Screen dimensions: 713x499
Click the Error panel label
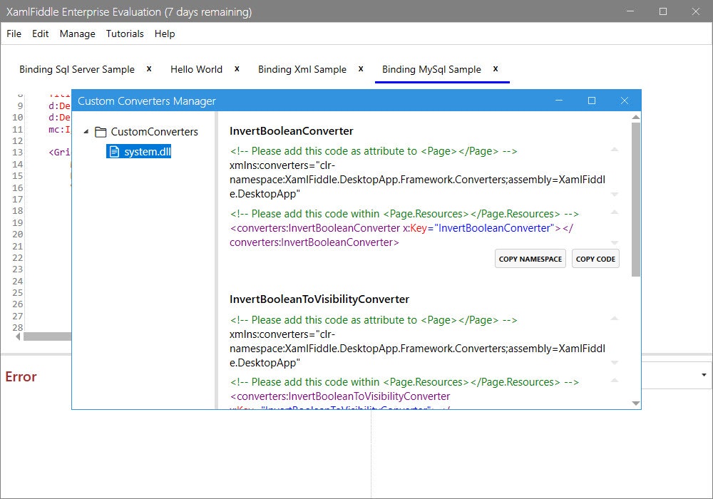[x=21, y=377]
